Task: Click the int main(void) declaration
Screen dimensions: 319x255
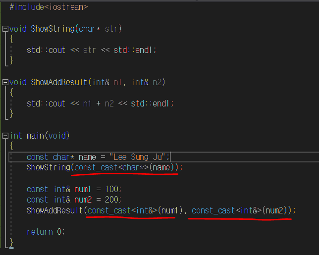Action: tap(40, 136)
